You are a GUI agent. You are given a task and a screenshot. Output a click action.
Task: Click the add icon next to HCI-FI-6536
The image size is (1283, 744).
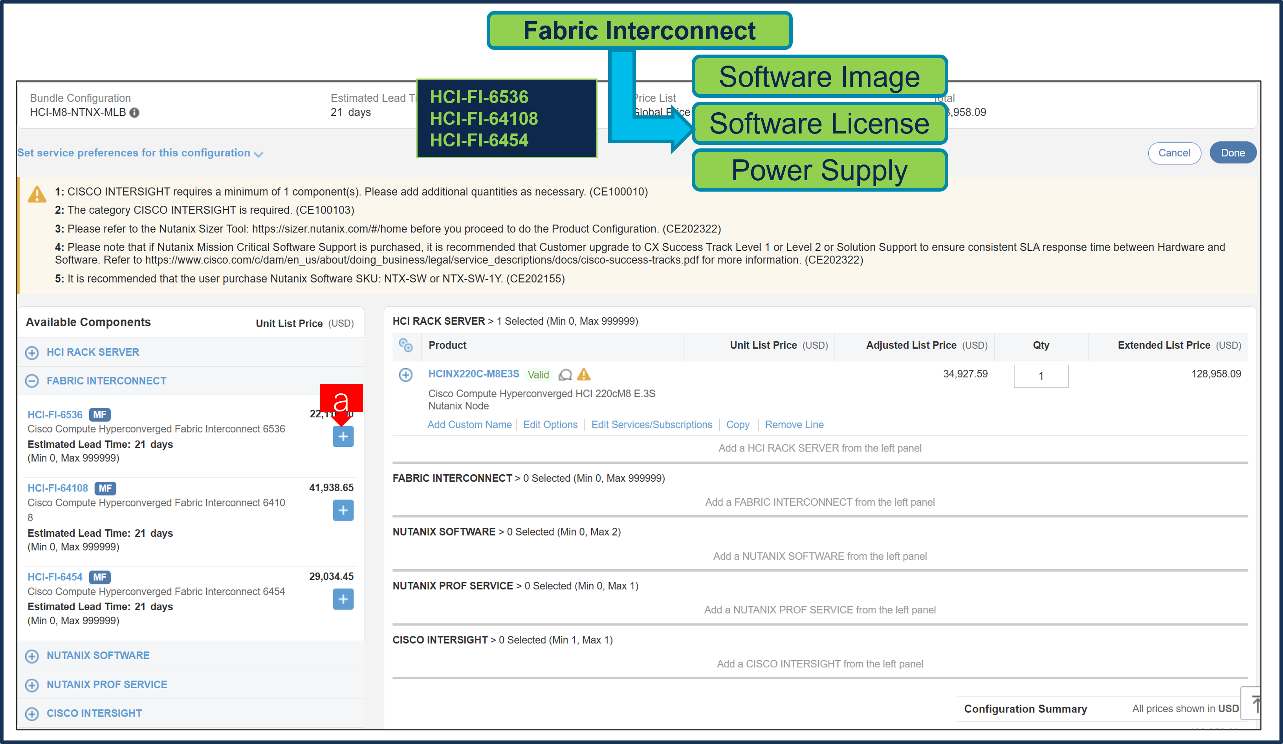pos(343,436)
